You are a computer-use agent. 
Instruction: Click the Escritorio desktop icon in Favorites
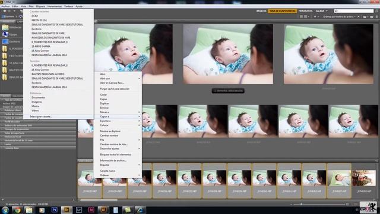click(x=5, y=42)
